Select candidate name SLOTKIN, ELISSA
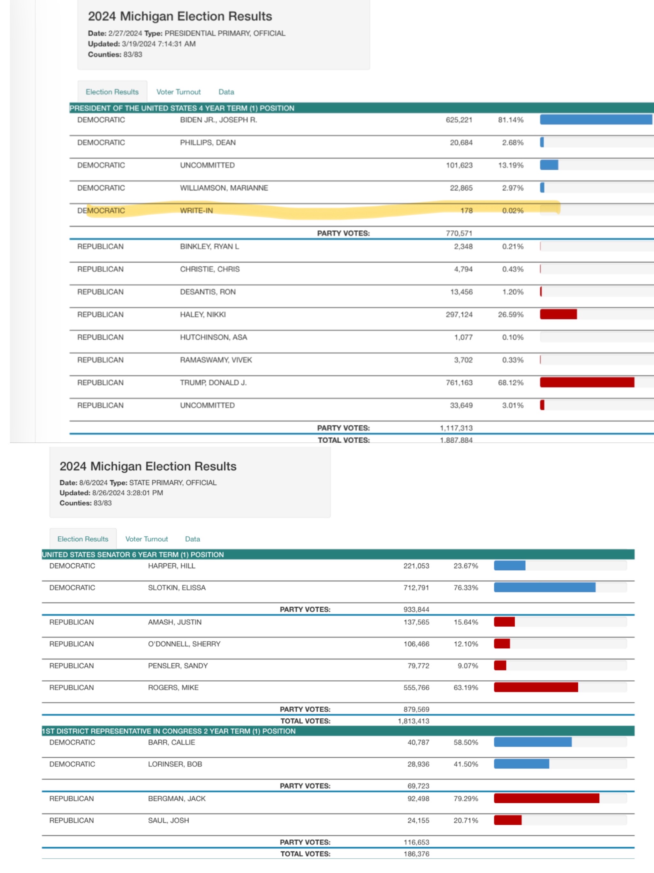The width and height of the screenshot is (654, 873). (177, 587)
